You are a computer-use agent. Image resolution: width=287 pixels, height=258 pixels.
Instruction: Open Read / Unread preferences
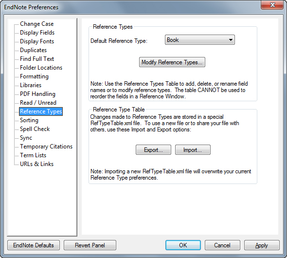click(x=38, y=103)
